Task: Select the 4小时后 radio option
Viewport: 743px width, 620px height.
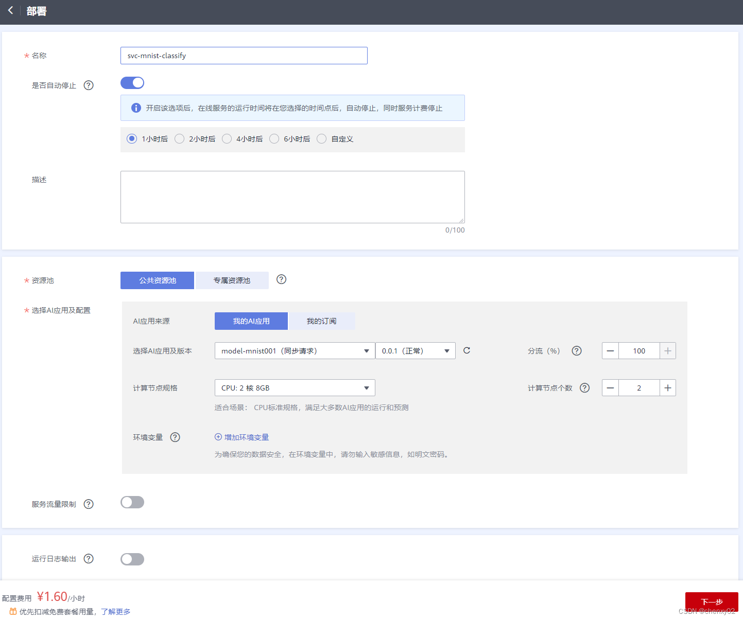Action: coord(227,138)
